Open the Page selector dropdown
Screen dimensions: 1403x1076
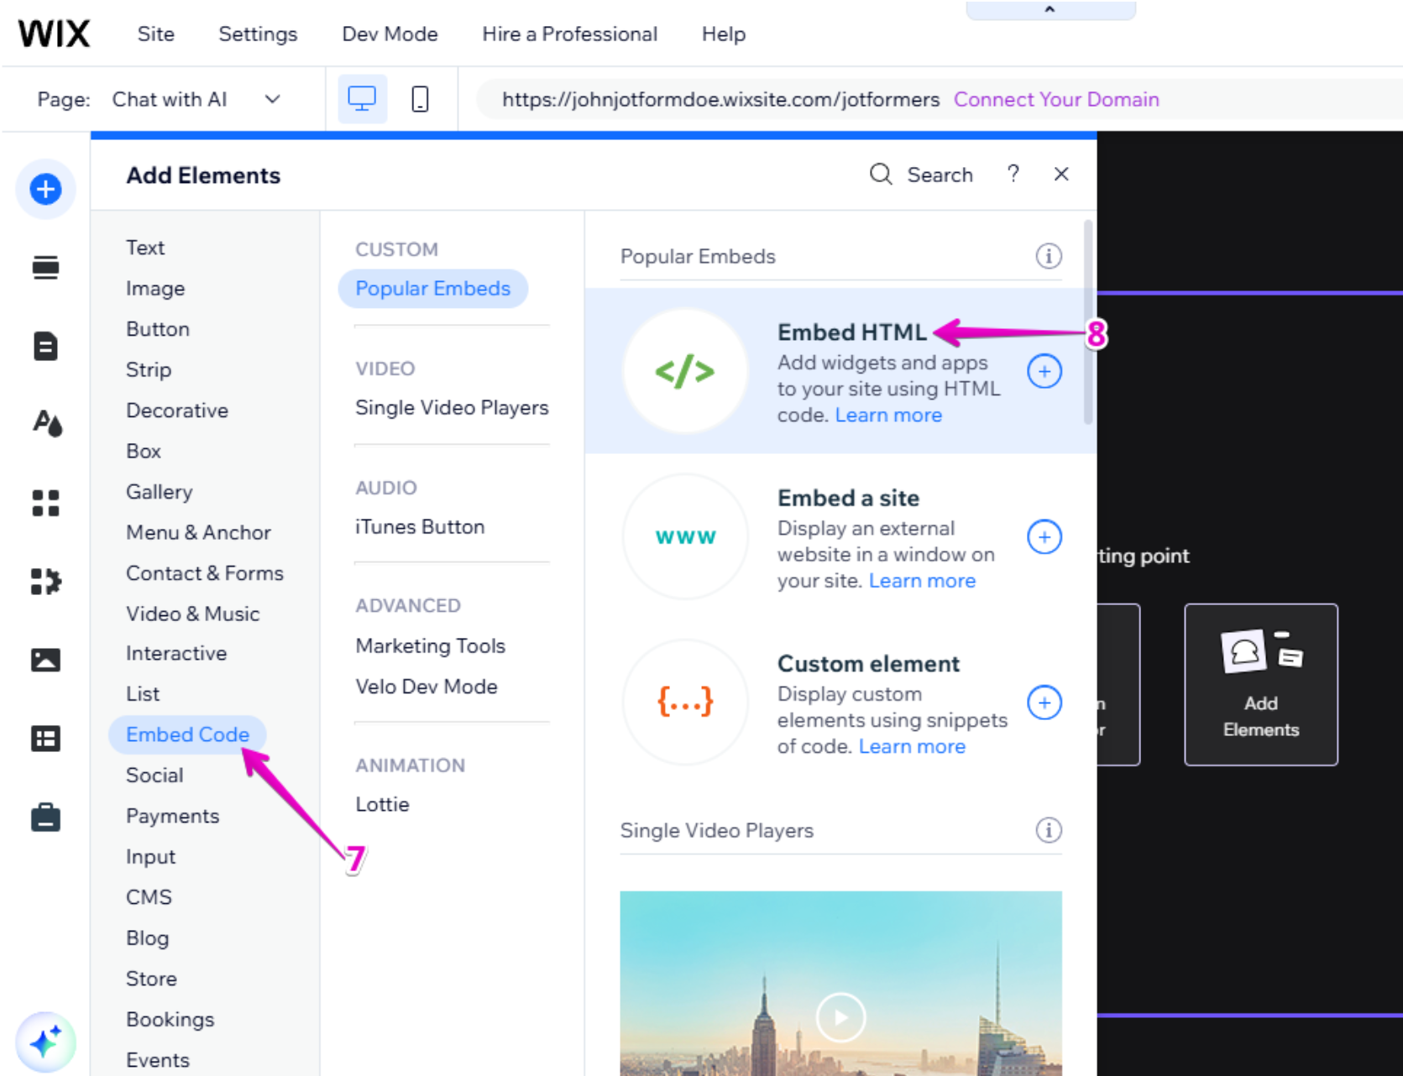point(272,98)
